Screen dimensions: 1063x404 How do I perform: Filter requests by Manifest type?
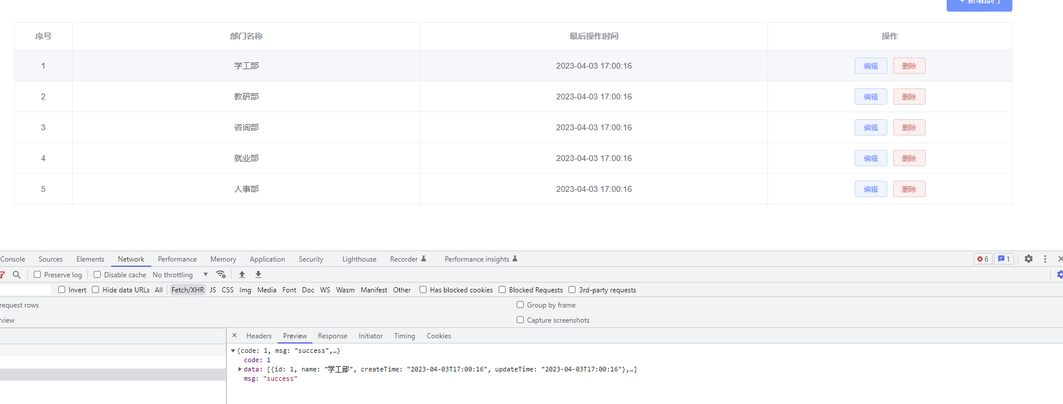tap(374, 290)
